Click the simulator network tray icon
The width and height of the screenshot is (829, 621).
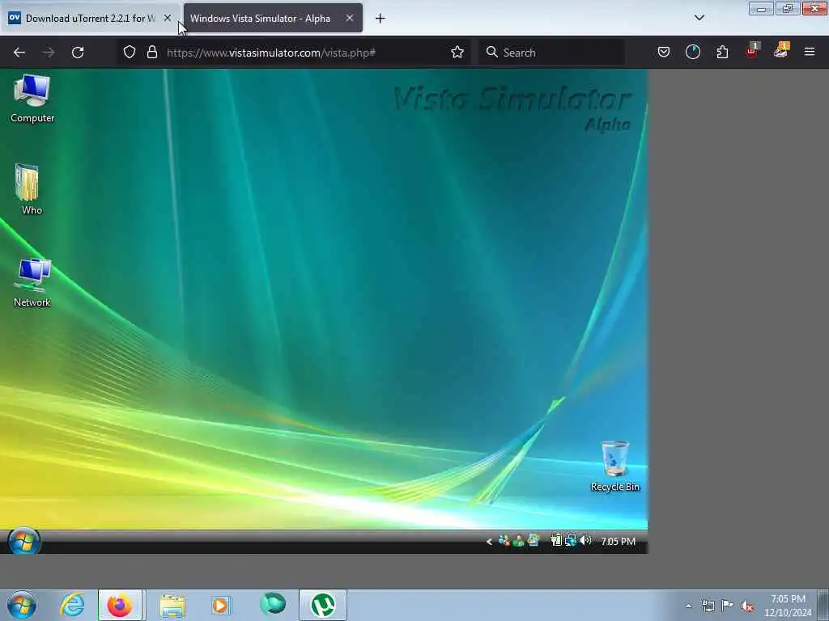point(571,540)
